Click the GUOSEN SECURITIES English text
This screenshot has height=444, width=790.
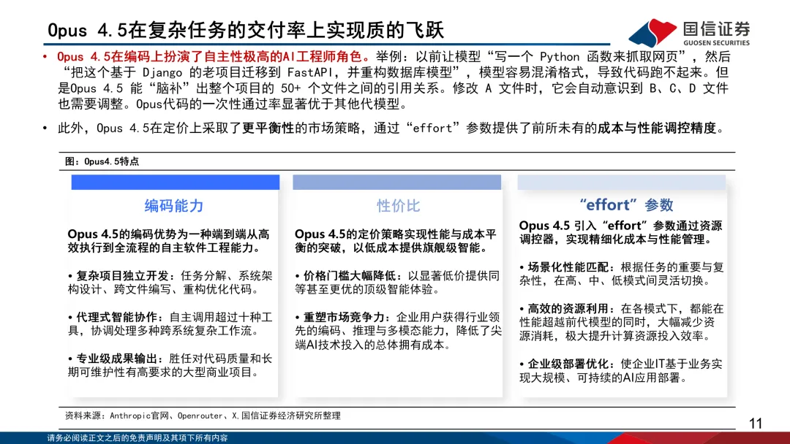[716, 43]
